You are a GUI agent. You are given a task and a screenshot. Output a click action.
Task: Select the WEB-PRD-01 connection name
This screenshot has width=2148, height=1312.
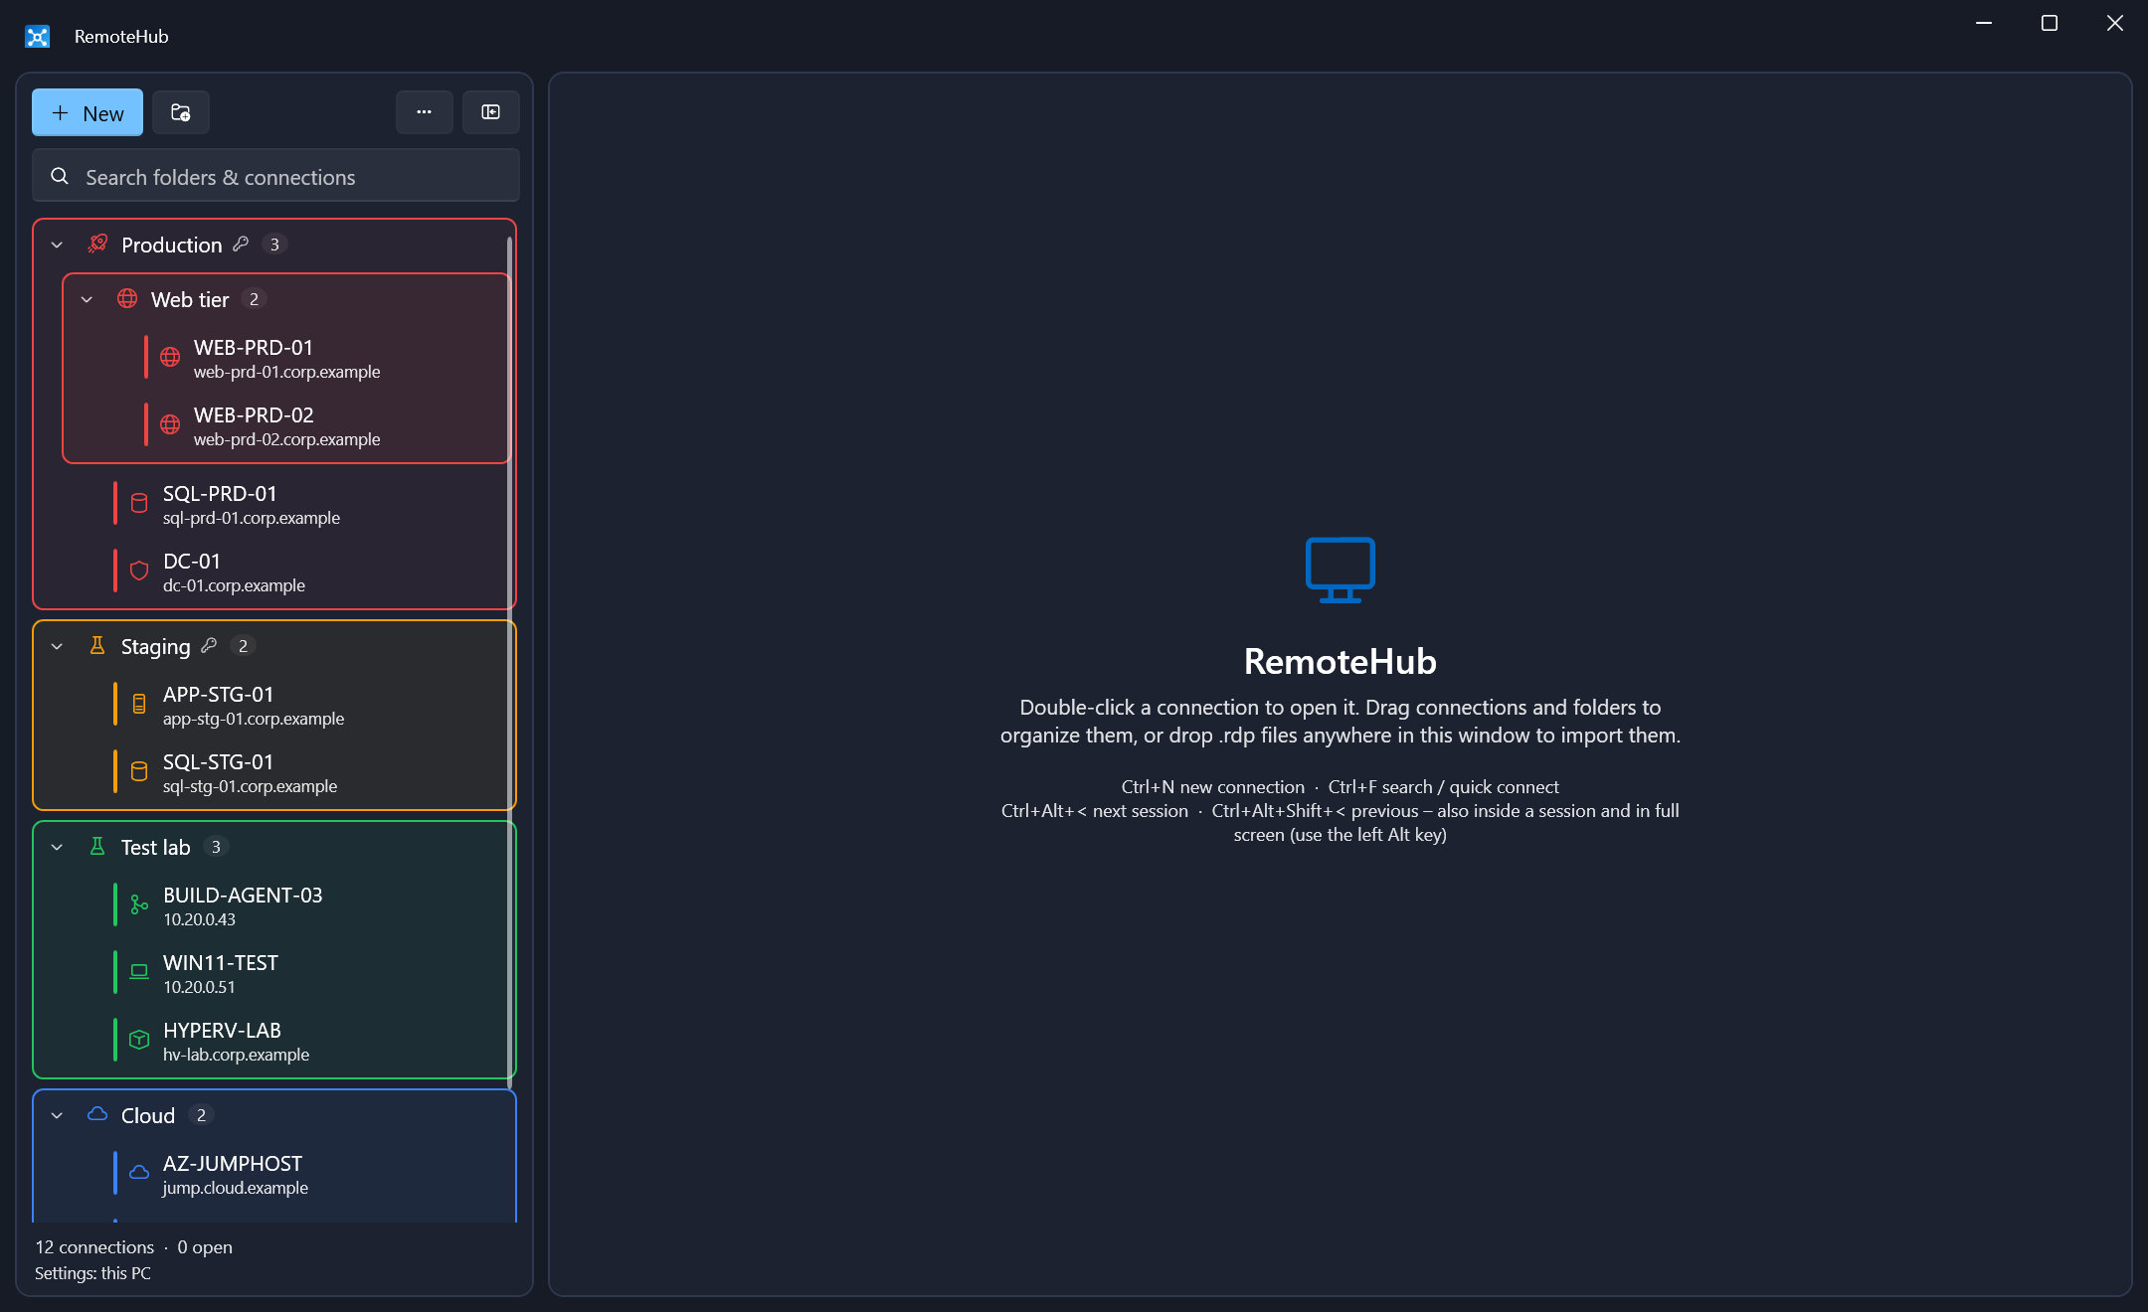point(254,347)
